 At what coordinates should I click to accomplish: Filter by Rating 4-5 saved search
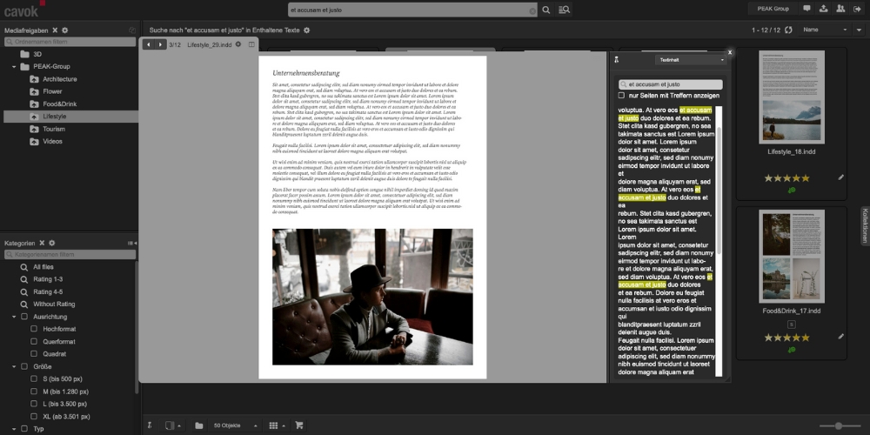[x=48, y=291]
